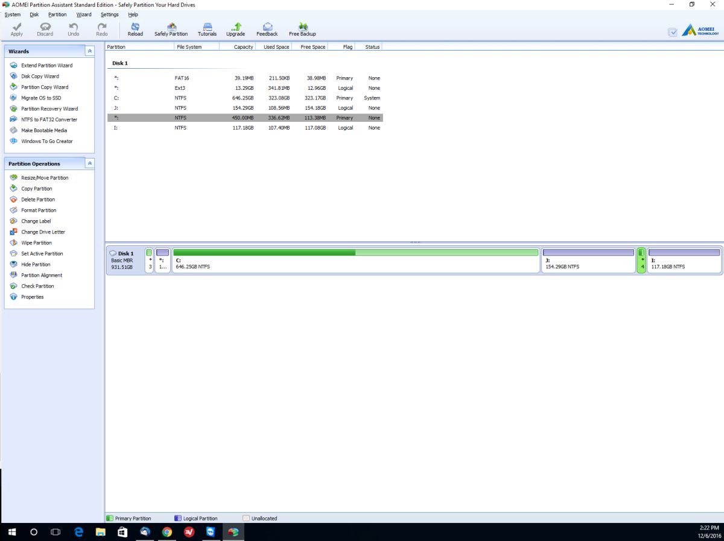
Task: Open the Safely Partition tool
Action: point(171,30)
